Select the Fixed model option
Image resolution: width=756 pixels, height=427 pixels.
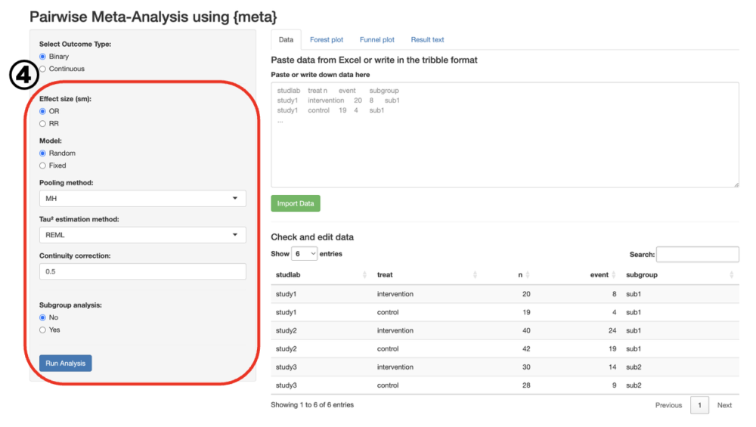point(43,166)
